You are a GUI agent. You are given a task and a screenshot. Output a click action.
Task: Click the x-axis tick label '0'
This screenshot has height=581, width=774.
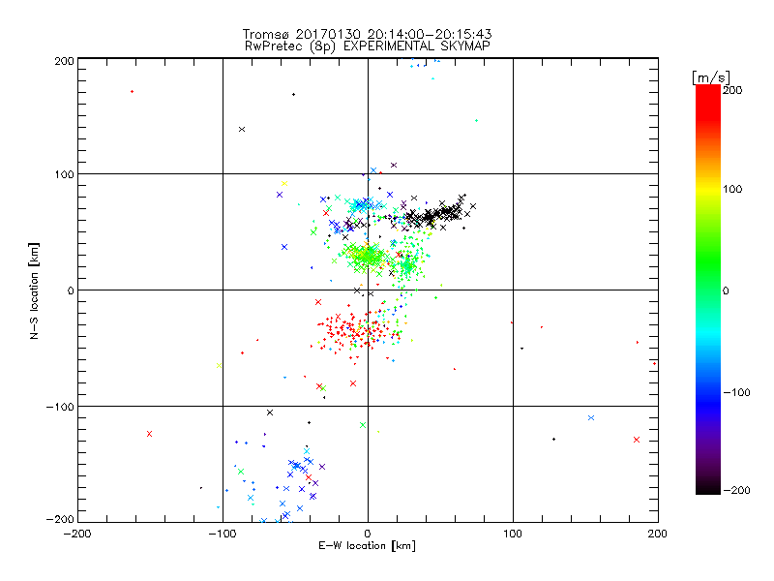coord(368,534)
